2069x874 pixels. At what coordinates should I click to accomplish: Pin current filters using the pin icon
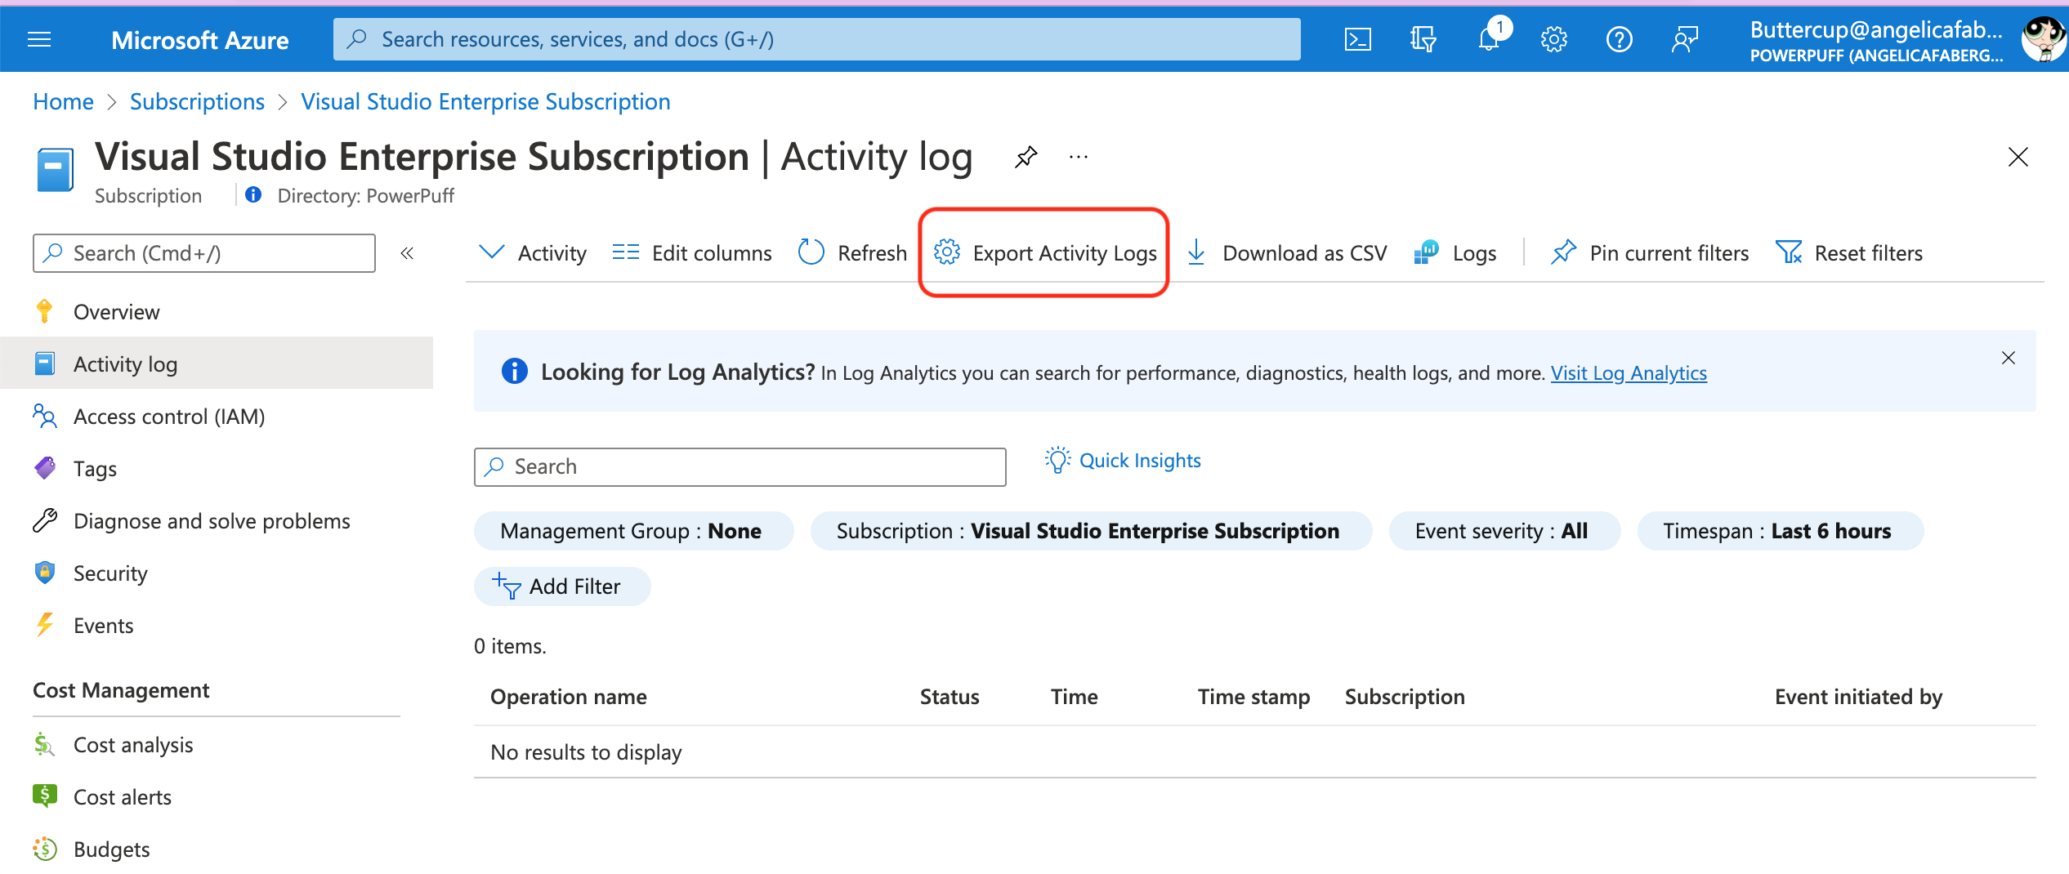coord(1648,252)
